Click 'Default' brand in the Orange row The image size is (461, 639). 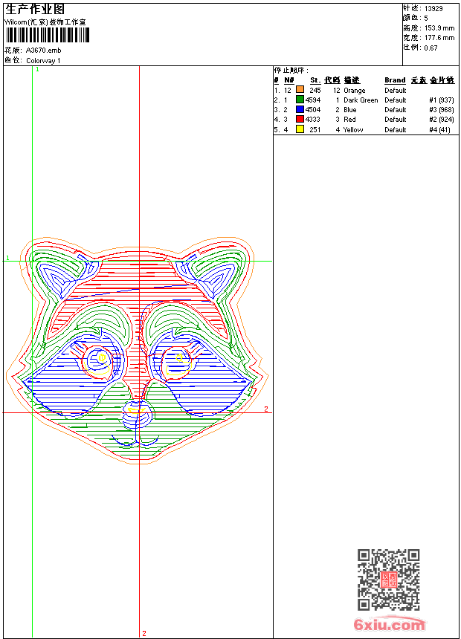(396, 91)
